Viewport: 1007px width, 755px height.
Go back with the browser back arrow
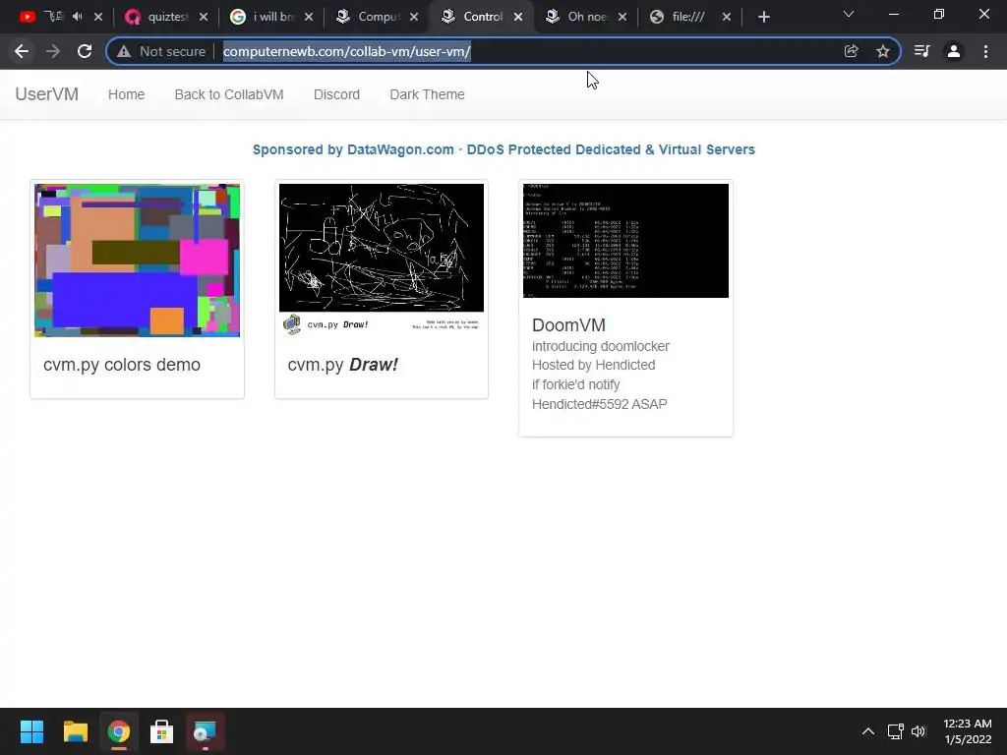pyautogui.click(x=22, y=51)
